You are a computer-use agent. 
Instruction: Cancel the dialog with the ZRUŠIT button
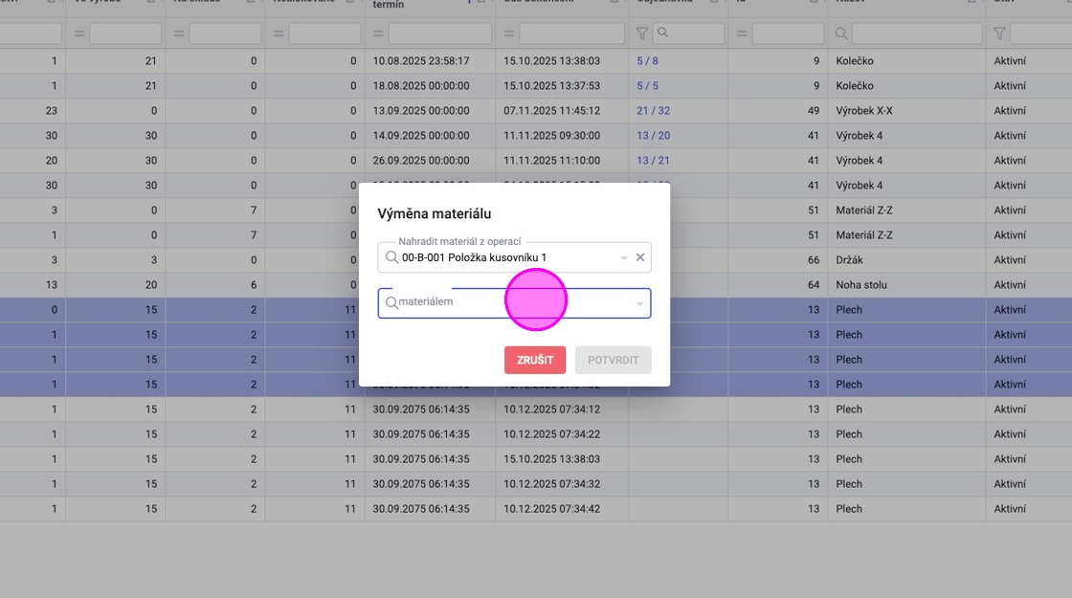(x=535, y=360)
